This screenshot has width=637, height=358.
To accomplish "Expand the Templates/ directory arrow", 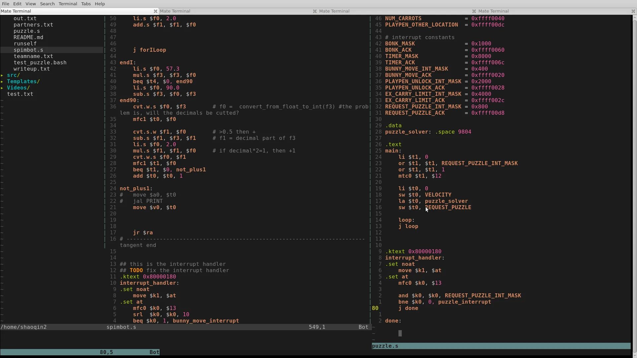I will click(2, 82).
